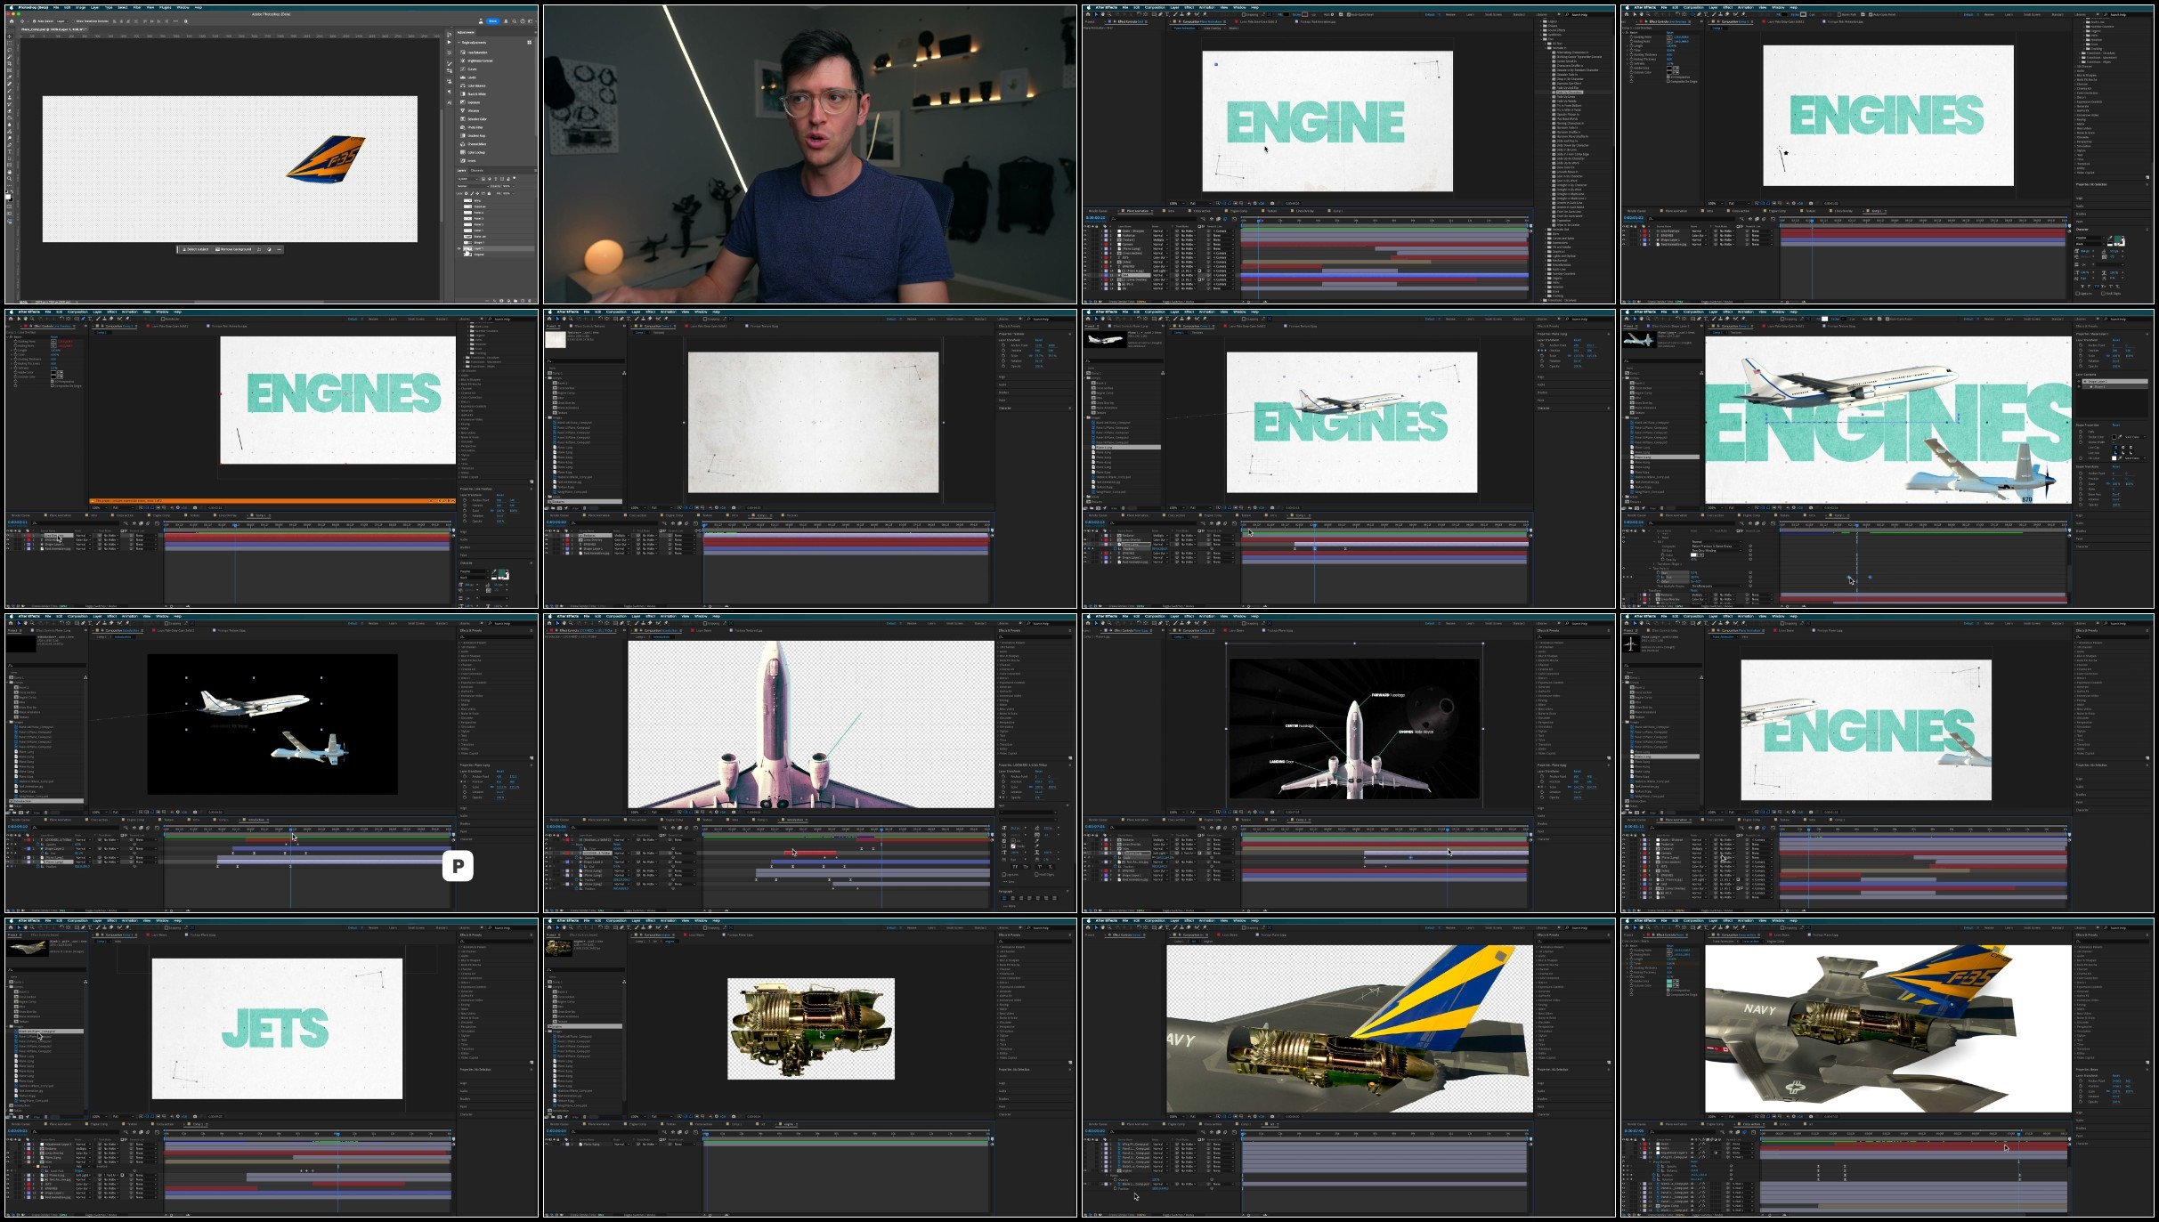This screenshot has width=2159, height=1222.
Task: Switch to the Channels tab in Photoshop
Action: pos(476,170)
